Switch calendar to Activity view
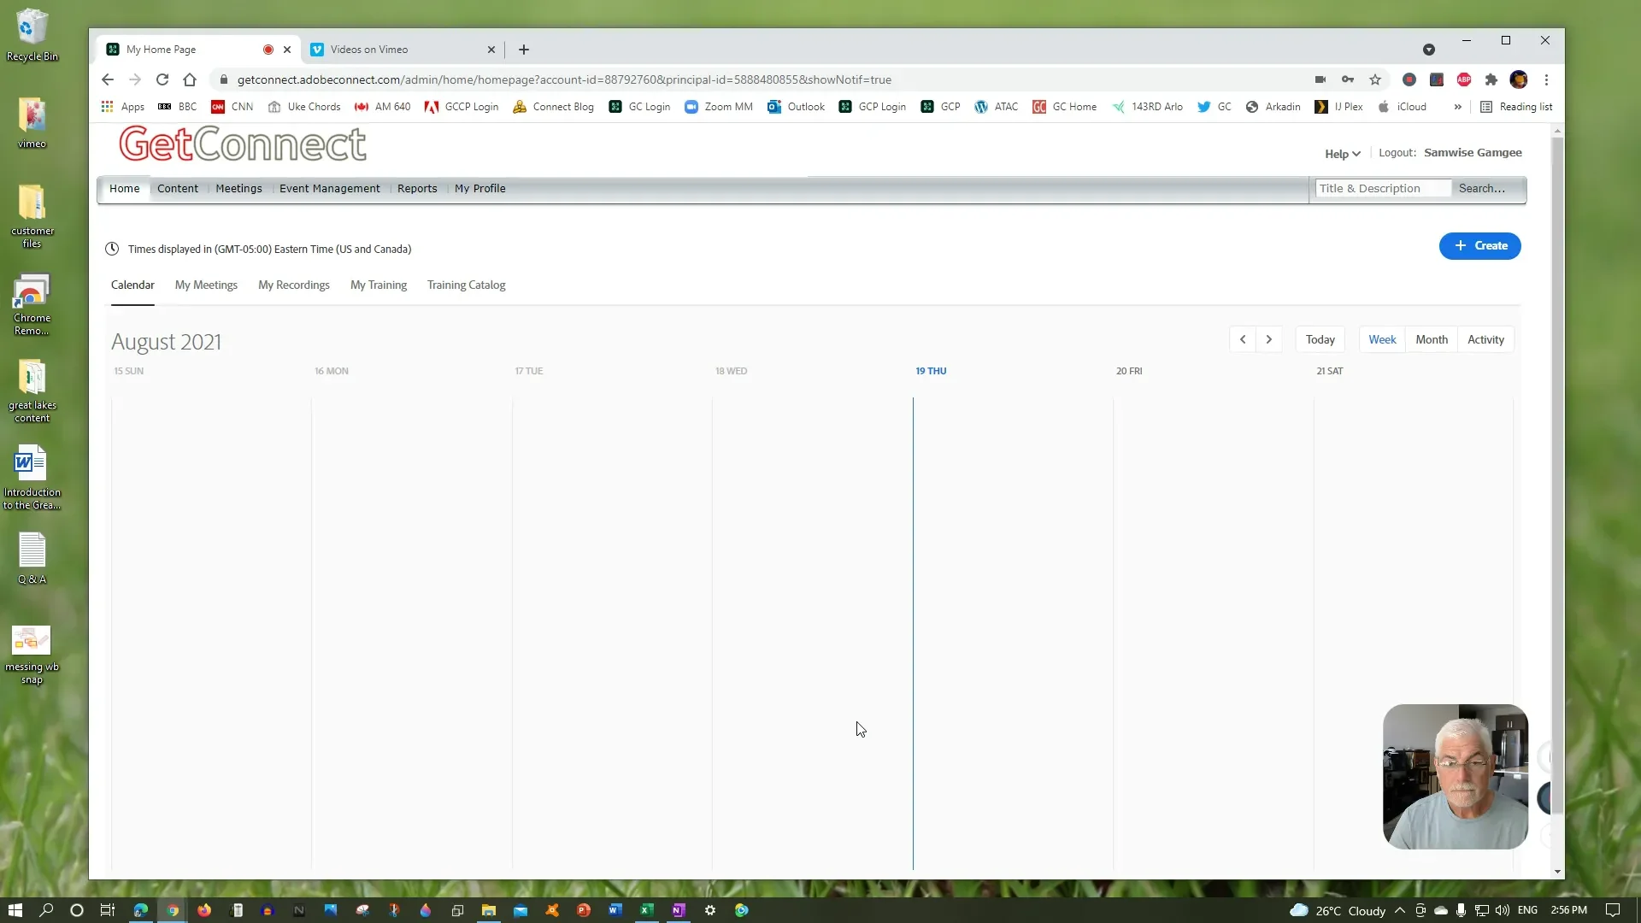Viewport: 1641px width, 923px height. click(1485, 339)
